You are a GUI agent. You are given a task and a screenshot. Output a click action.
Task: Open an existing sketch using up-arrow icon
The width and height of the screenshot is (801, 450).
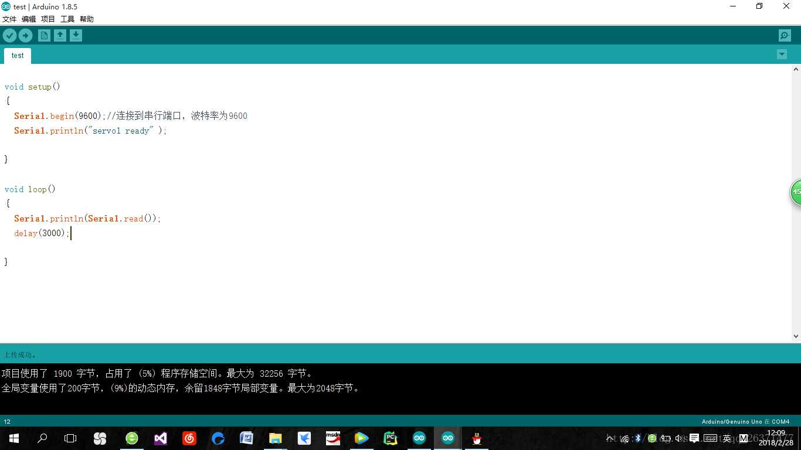coord(60,36)
